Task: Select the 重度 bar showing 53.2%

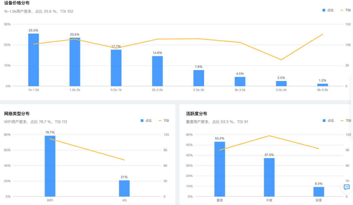Action: 219,168
